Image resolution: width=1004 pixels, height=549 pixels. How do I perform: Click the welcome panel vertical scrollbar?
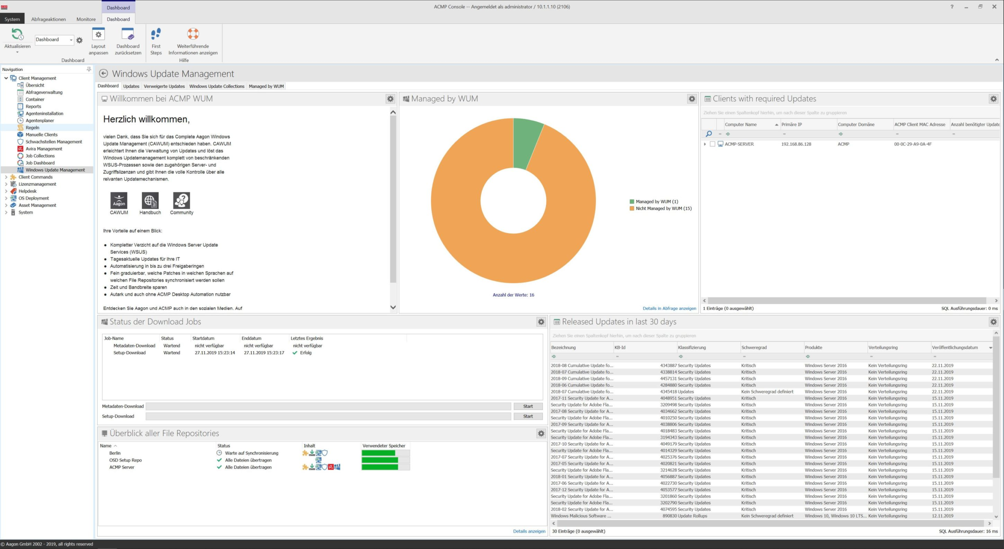pos(393,199)
